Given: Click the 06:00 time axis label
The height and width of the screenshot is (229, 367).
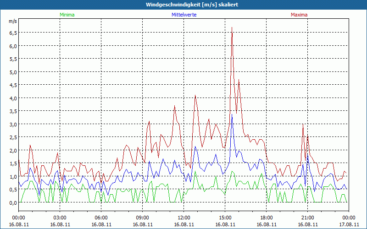Looking at the screenshot, I should pyautogui.click(x=101, y=218).
